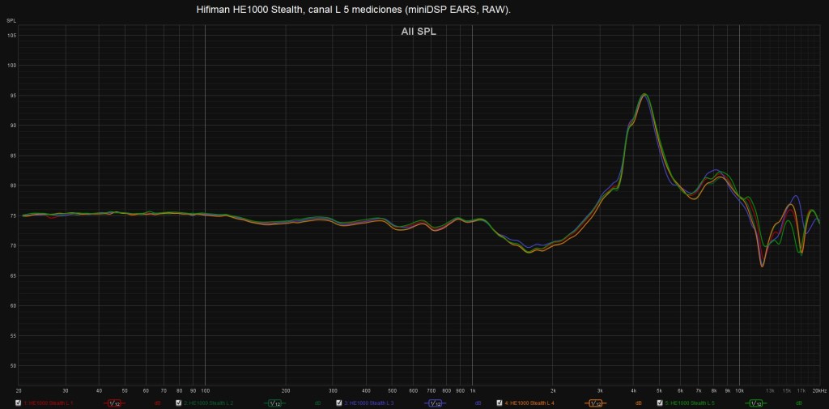Select the red 'HE1000 Stealth L 1' legend label
Viewport: 829px width, 409px height.
click(x=50, y=403)
